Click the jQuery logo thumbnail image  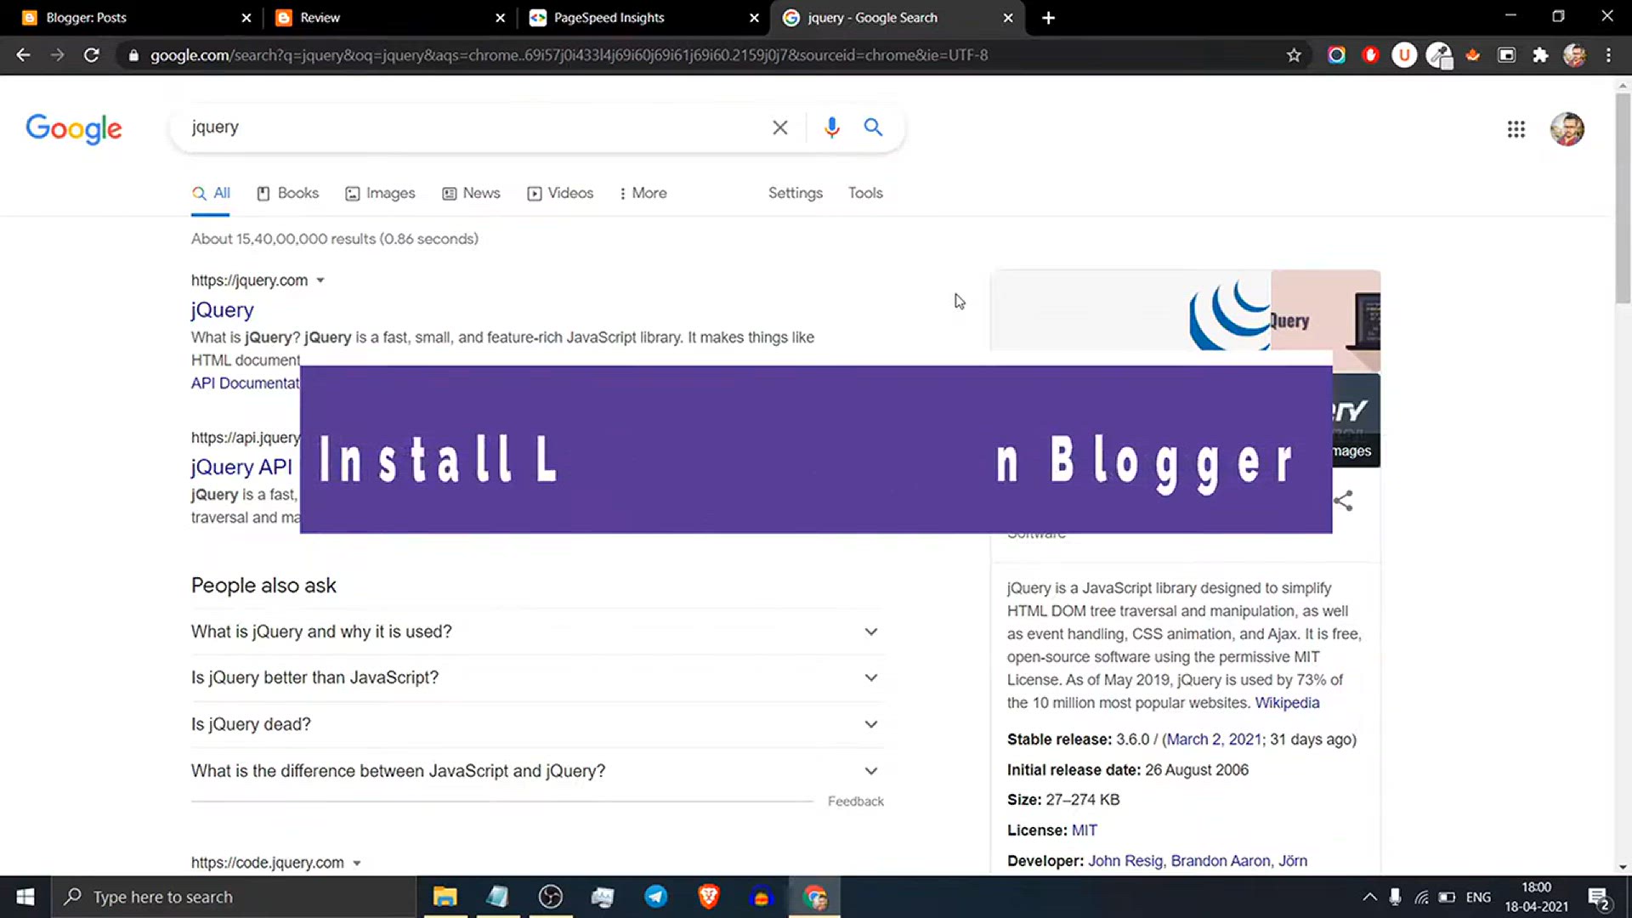pos(1130,310)
